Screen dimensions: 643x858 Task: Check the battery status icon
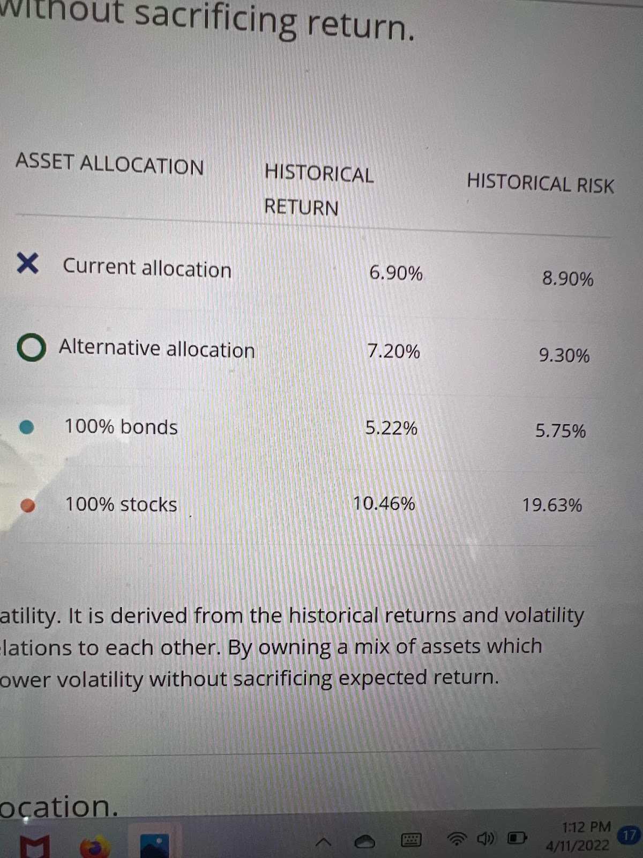[517, 838]
